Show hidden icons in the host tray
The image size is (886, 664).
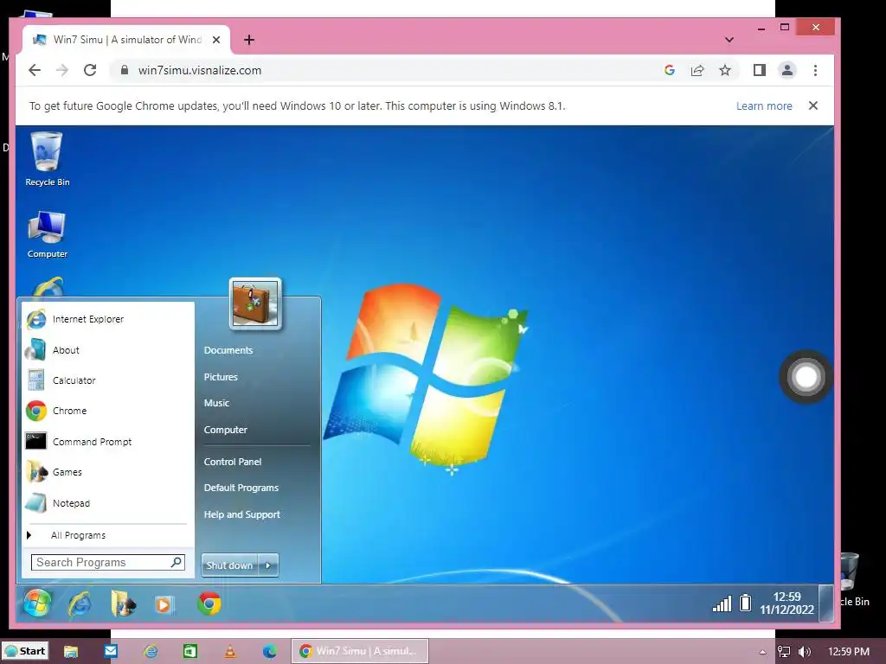click(762, 652)
